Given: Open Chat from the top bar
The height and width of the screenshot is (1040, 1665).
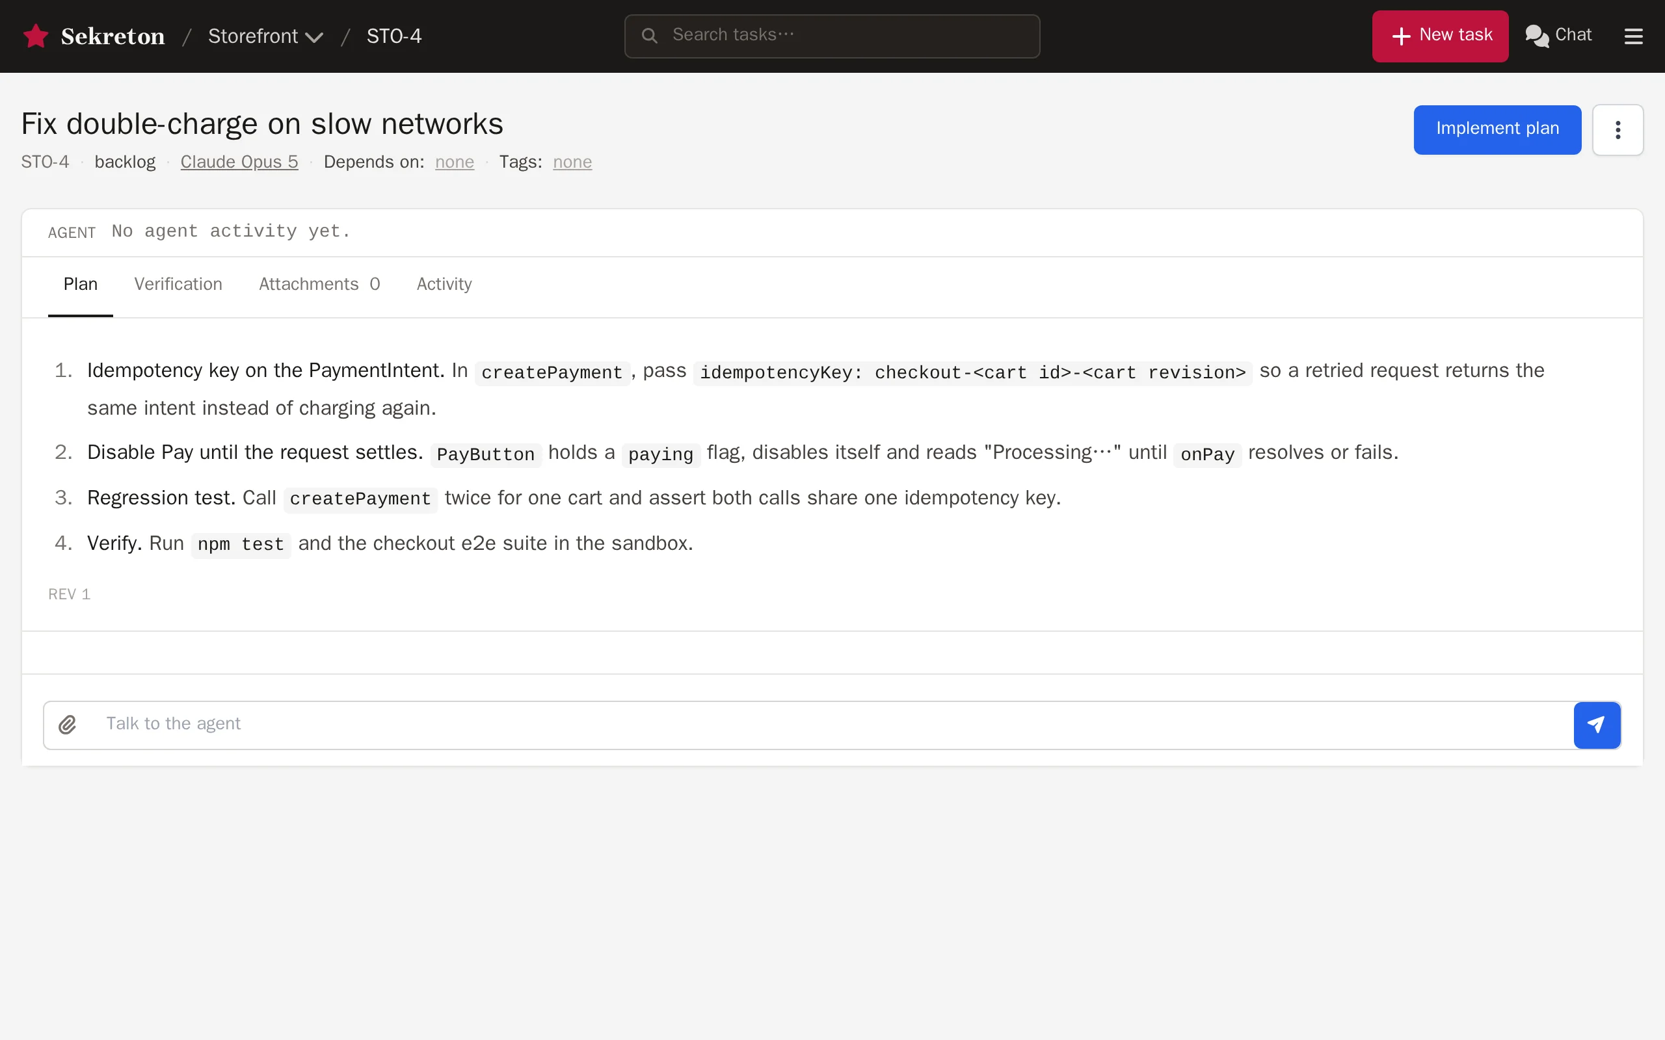Looking at the screenshot, I should tap(1558, 35).
